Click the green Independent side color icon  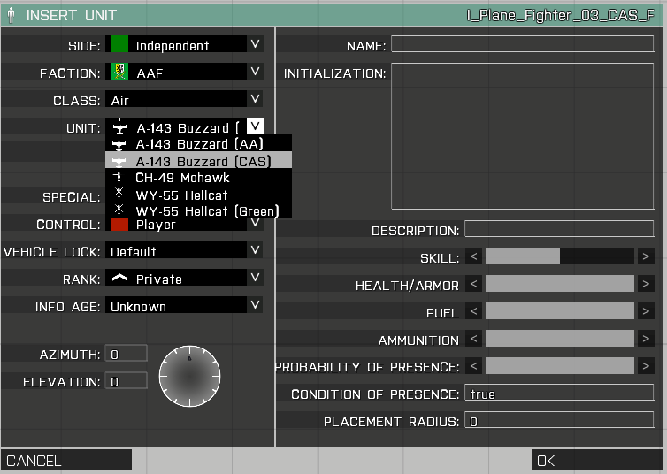120,45
